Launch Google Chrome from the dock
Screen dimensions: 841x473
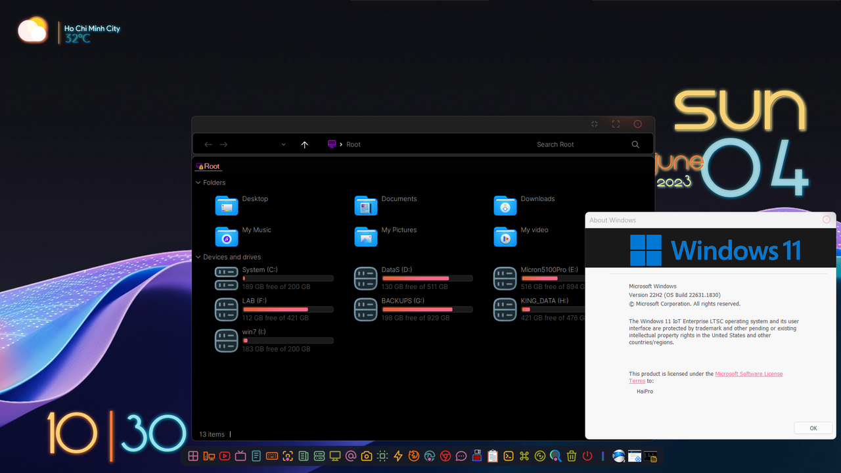point(445,456)
